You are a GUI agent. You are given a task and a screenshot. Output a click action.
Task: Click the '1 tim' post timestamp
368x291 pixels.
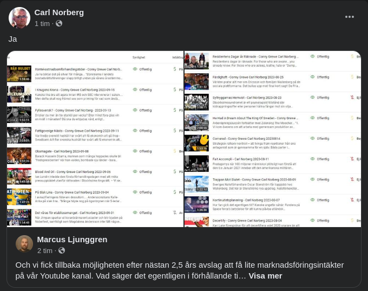pyautogui.click(x=42, y=24)
